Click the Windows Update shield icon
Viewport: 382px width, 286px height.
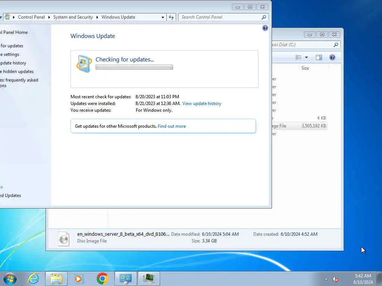tap(84, 64)
